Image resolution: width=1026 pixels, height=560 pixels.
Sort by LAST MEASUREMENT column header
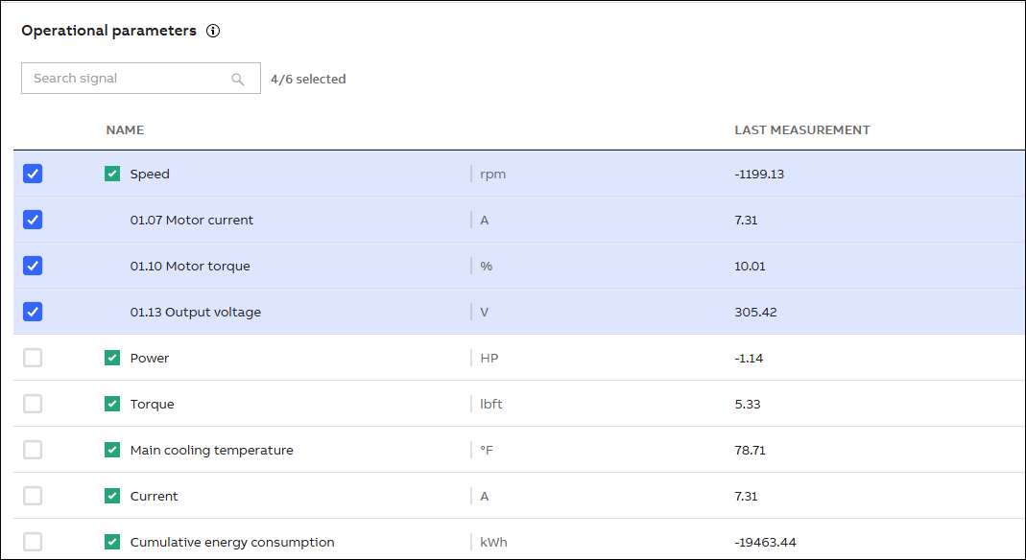click(801, 129)
